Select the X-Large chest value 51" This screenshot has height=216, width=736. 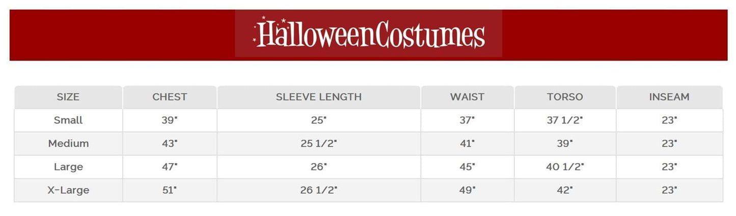pyautogui.click(x=170, y=190)
